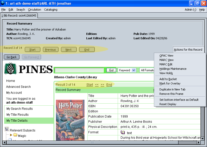Click the Harry Potter book cover image
Image resolution: width=207 pixels, height=147 pixels.
pyautogui.click(x=70, y=120)
